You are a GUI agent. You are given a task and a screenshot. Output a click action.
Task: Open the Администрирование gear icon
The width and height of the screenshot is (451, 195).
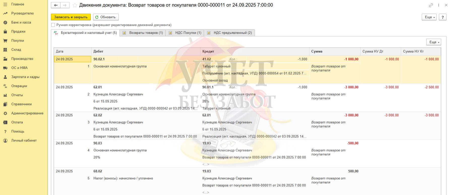tap(5, 113)
